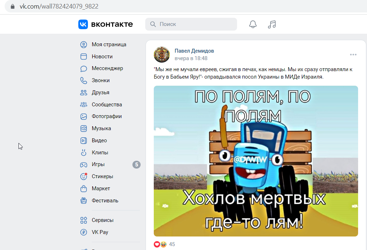Open Музыка sidebar item
The width and height of the screenshot is (367, 250).
(x=101, y=128)
